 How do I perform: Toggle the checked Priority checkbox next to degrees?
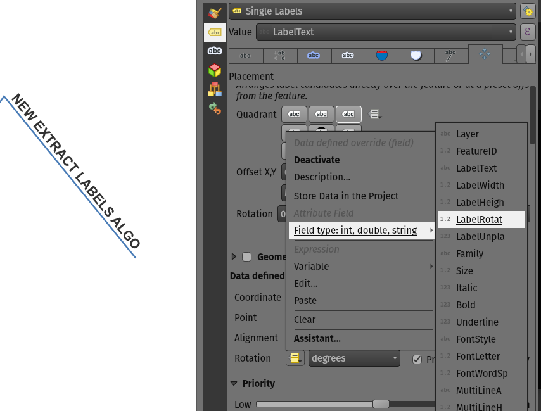[416, 359]
